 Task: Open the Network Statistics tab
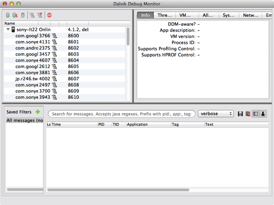tap(251, 15)
